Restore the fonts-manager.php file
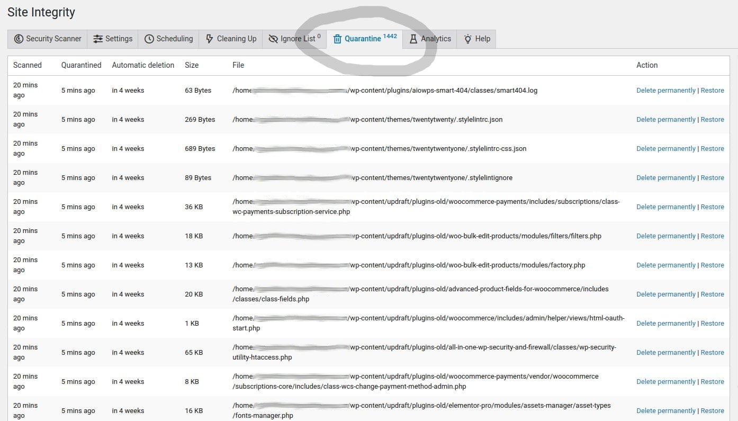 (x=712, y=411)
